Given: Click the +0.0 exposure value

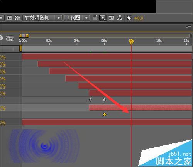Looking at the screenshot, I should (139, 18).
